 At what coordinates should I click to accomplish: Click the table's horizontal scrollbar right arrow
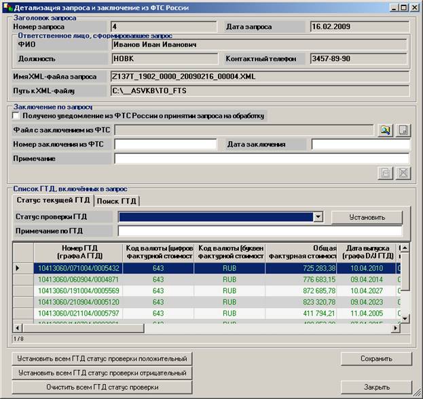pyautogui.click(x=395, y=328)
